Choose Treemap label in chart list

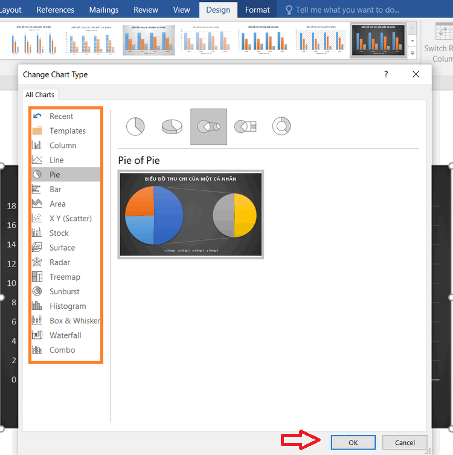65,277
